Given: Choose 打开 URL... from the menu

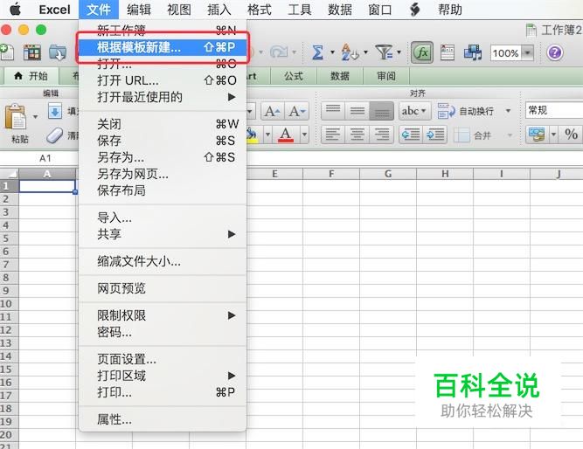Looking at the screenshot, I should pos(163,80).
